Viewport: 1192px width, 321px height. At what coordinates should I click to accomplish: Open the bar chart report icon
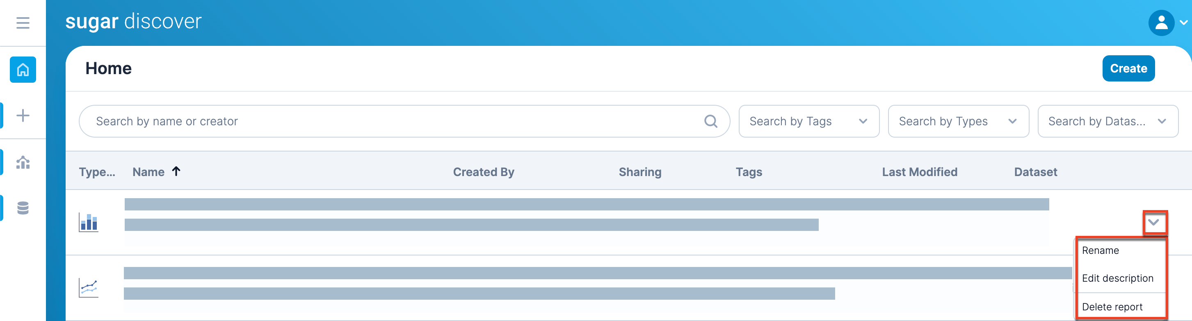click(88, 222)
